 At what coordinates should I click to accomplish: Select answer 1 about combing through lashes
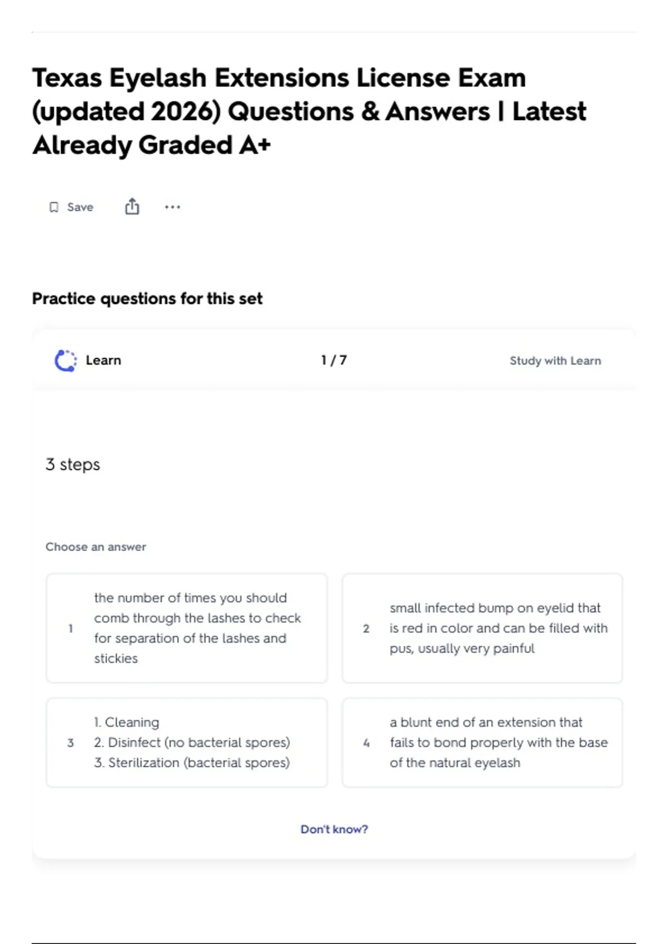(x=187, y=628)
